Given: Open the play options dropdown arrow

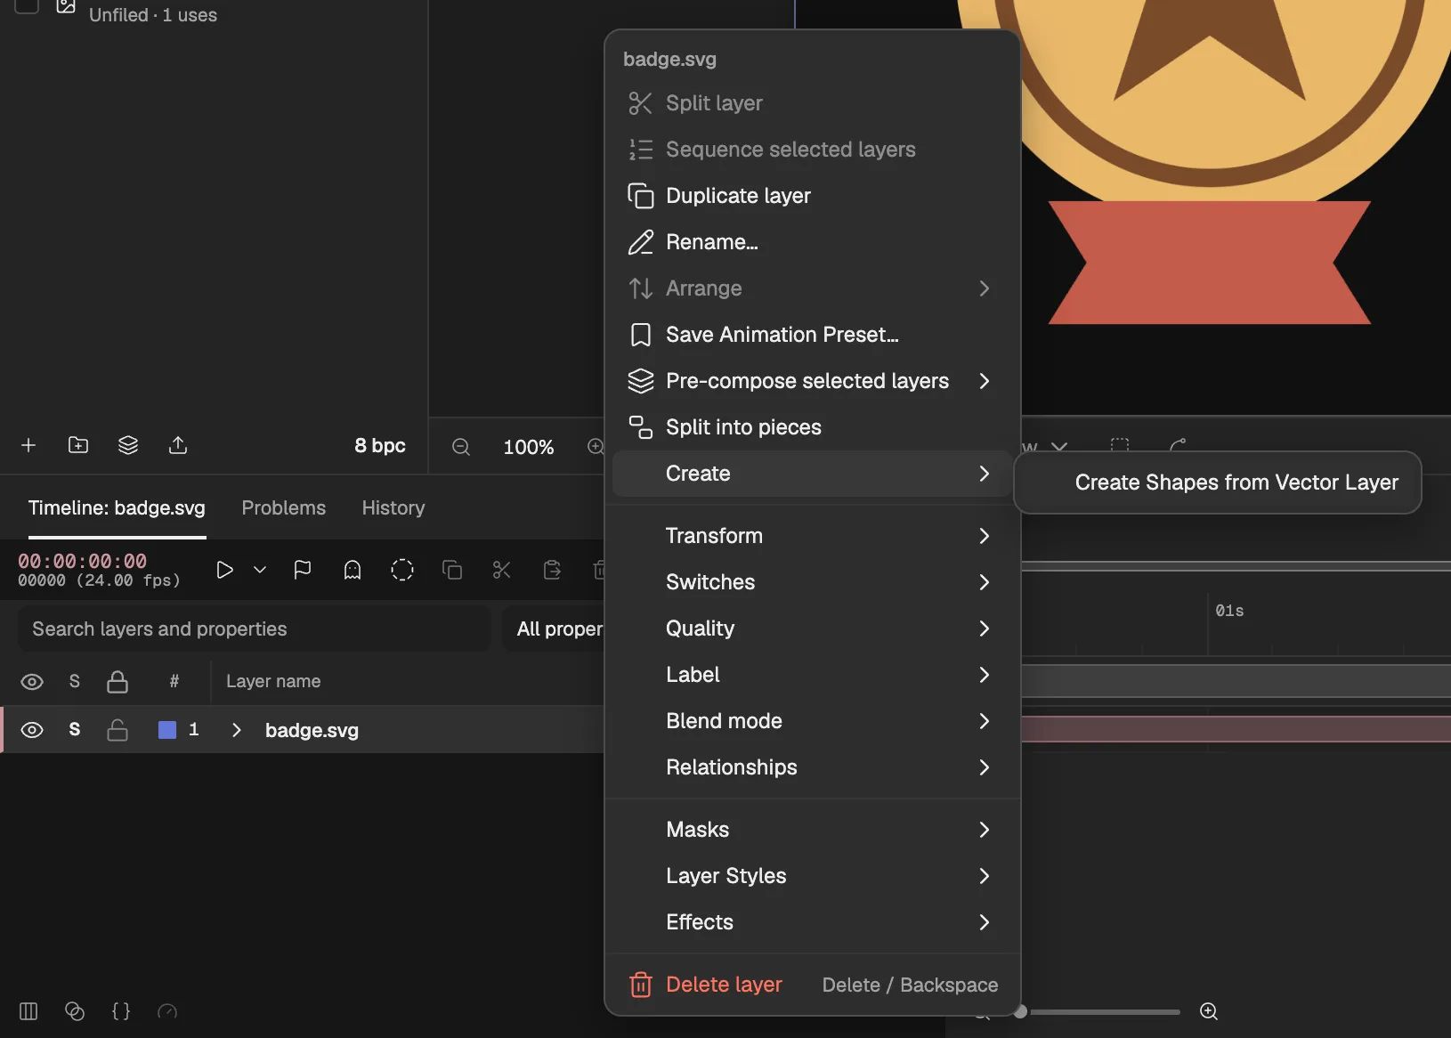Looking at the screenshot, I should tap(260, 570).
